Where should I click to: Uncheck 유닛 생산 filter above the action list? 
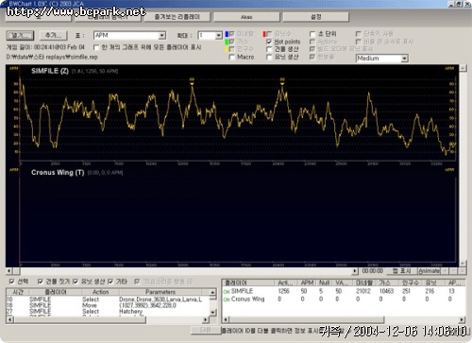click(x=76, y=282)
